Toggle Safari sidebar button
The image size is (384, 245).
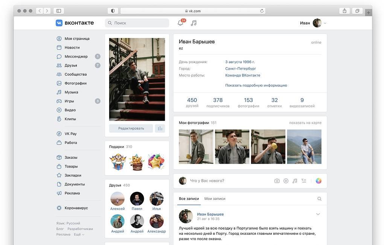tap(59, 11)
